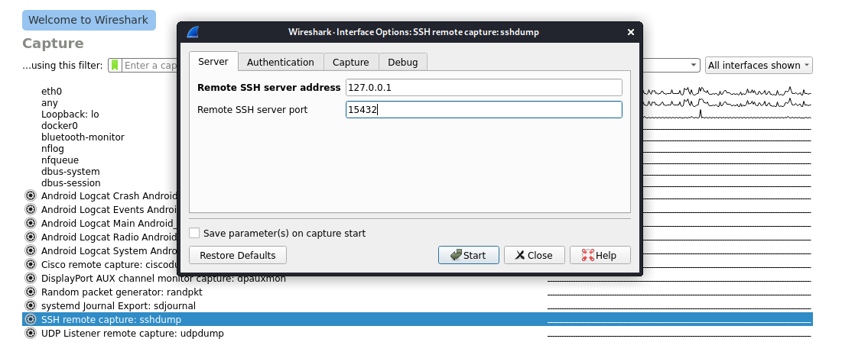Select the bluetooth-monitor interface
842x355 pixels.
tap(83, 137)
